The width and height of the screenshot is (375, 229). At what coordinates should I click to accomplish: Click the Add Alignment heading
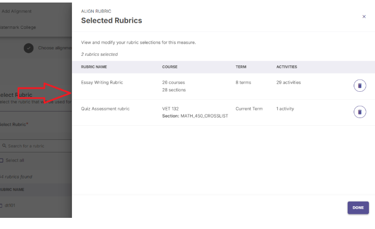[x=17, y=11]
